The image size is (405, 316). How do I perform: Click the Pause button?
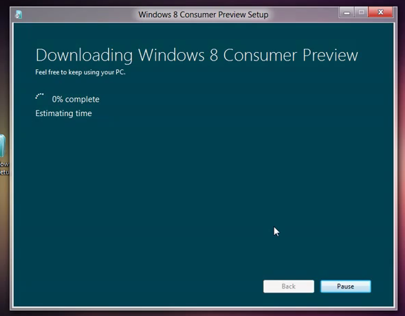[346, 286]
